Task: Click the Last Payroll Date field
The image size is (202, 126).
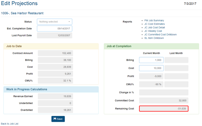Action: tap(54, 36)
